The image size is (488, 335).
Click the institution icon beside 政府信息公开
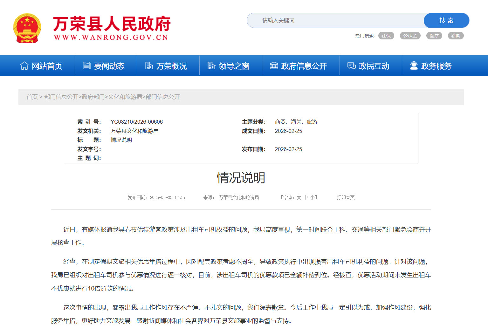[x=274, y=65]
